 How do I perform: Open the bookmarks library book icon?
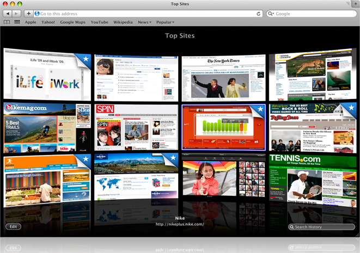[7, 22]
